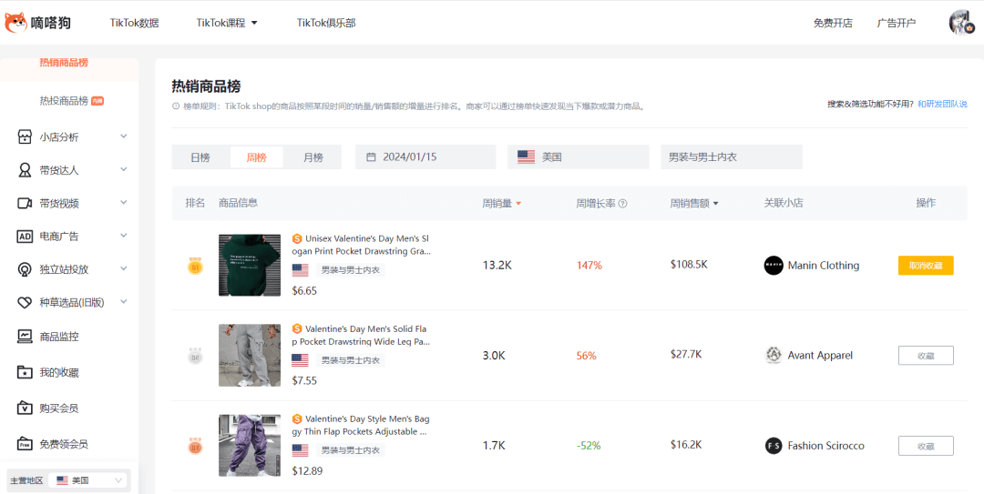Click the Manin Clothing shop logo
984x494 pixels.
pos(774,266)
